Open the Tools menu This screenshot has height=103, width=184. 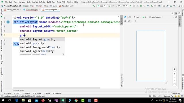pos(59,2)
